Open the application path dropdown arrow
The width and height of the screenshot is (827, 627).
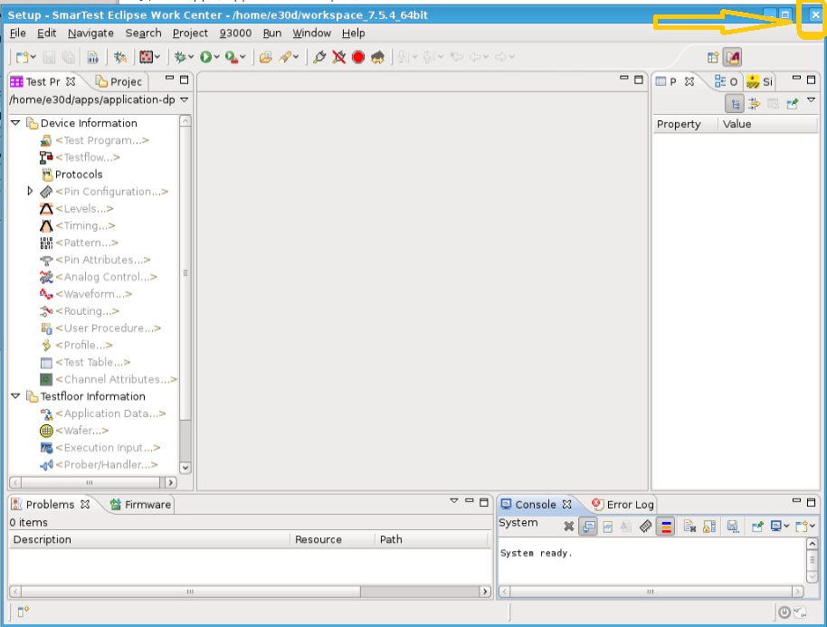tap(185, 100)
